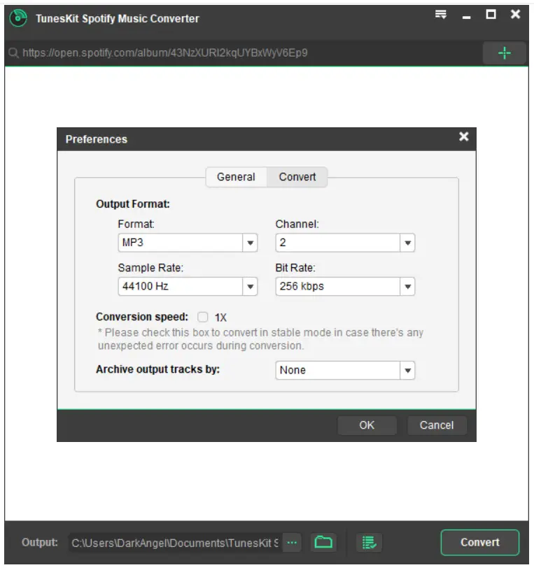Expand the Archive output tracks dropdown arrow
534x570 pixels.
(407, 371)
